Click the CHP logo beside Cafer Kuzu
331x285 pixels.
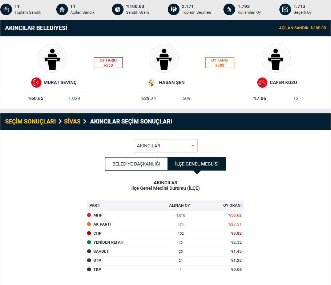[262, 83]
